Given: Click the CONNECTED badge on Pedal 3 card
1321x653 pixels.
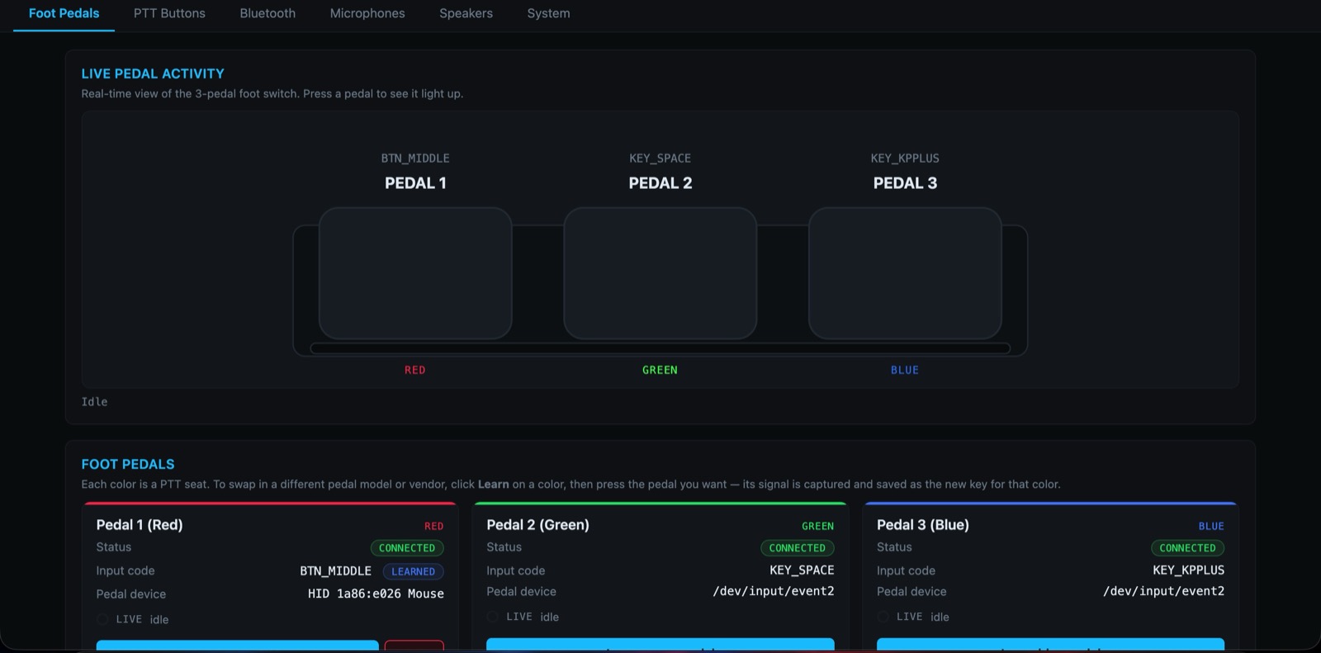Looking at the screenshot, I should pos(1187,548).
